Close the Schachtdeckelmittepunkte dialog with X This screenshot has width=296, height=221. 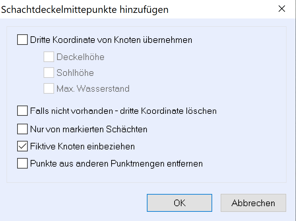[x=281, y=9]
